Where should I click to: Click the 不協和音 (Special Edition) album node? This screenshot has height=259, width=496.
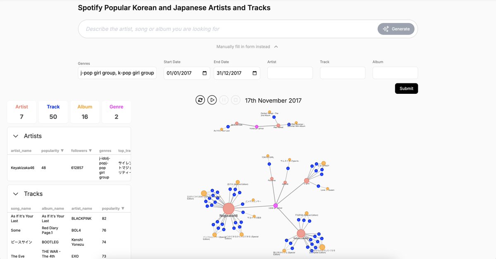307,214
